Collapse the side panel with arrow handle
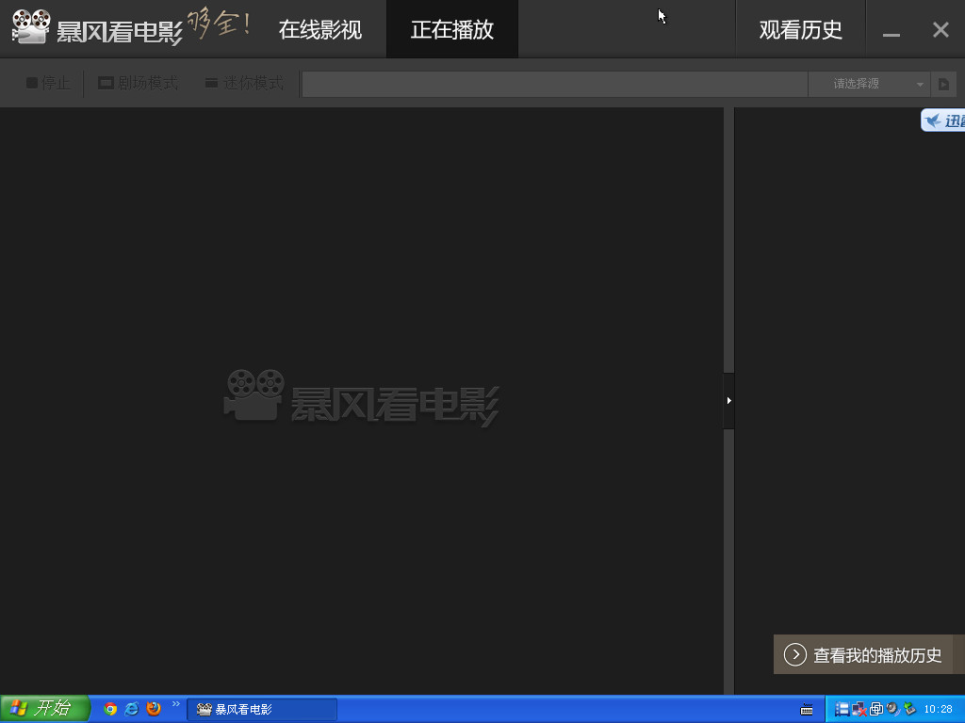 [x=728, y=401]
